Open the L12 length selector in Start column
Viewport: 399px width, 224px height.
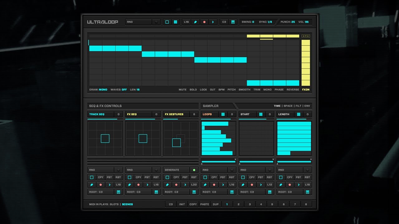pos(270,184)
